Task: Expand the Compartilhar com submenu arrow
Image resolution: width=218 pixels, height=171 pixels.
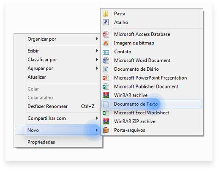Action: [97, 118]
